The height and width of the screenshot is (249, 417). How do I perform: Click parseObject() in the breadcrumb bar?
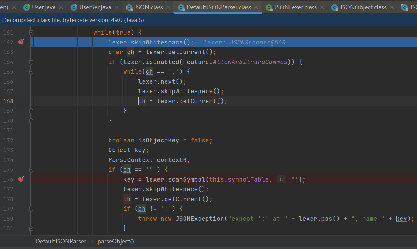pyautogui.click(x=116, y=241)
